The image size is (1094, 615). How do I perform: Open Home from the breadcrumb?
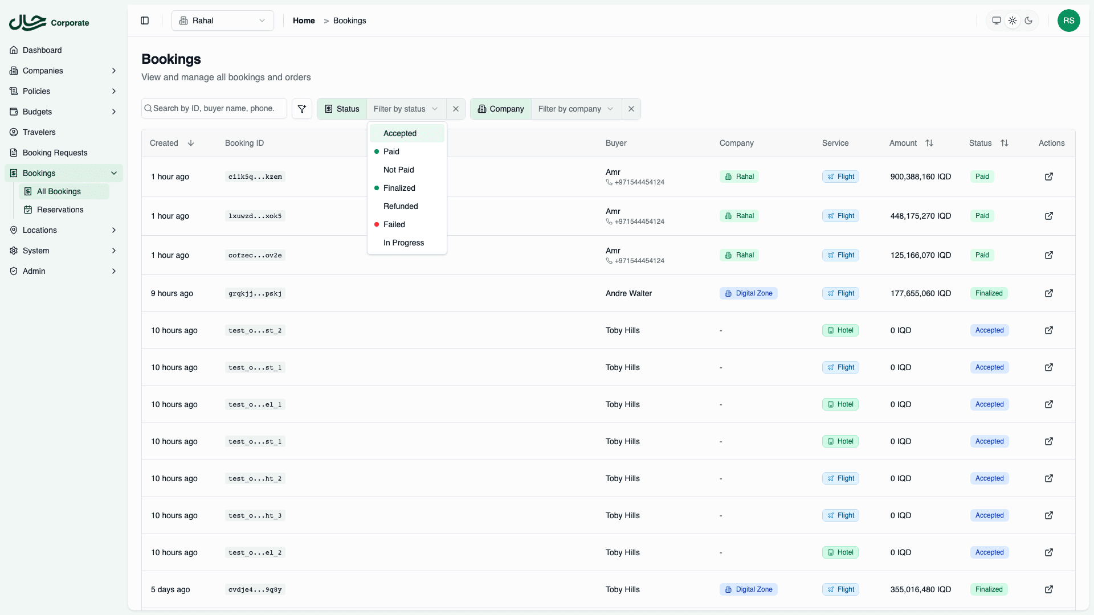(x=303, y=20)
